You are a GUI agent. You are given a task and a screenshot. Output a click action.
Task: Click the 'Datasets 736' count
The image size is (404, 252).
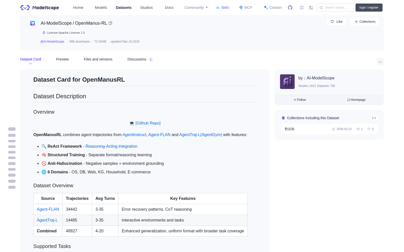pos(326,86)
